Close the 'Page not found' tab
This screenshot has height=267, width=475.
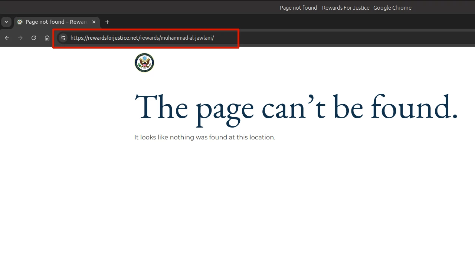point(94,22)
